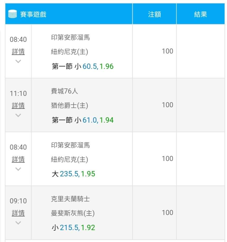The width and height of the screenshot is (227, 242).
Task: Click the 賽事遊戲 column header
Action: coord(33,14)
